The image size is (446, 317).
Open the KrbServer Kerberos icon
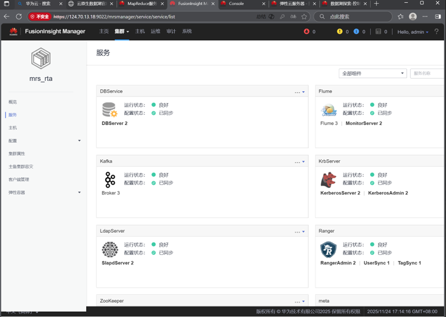(x=328, y=180)
